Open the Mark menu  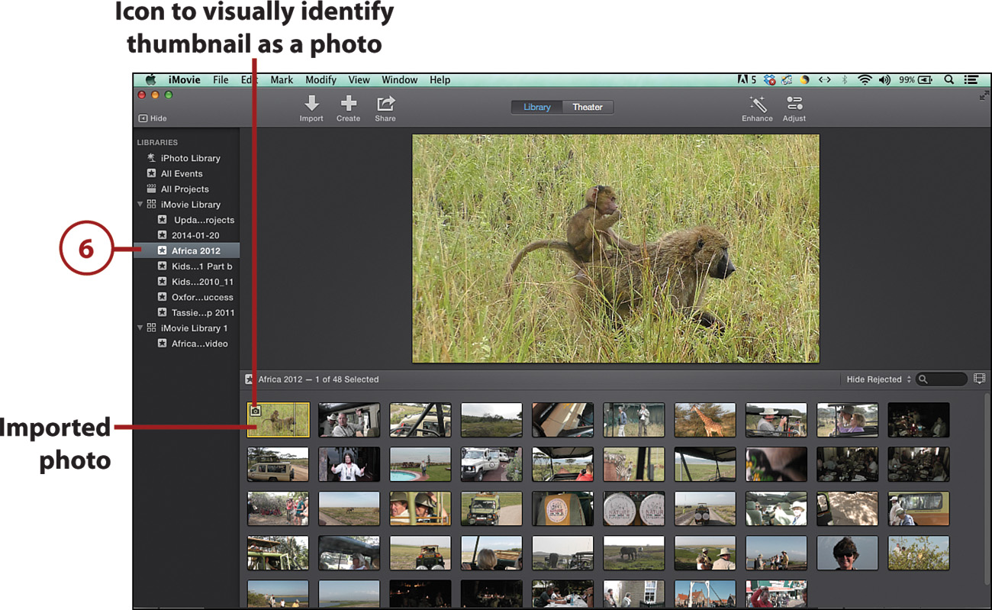coord(282,79)
